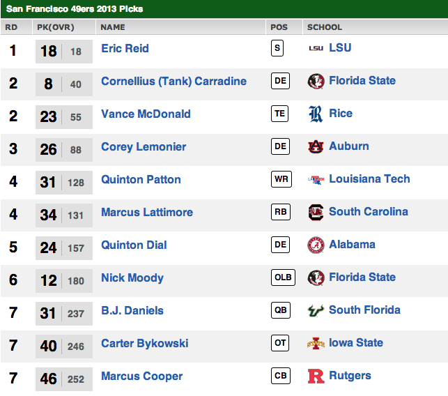
Task: Click the SCHOOL column header
Action: [325, 27]
